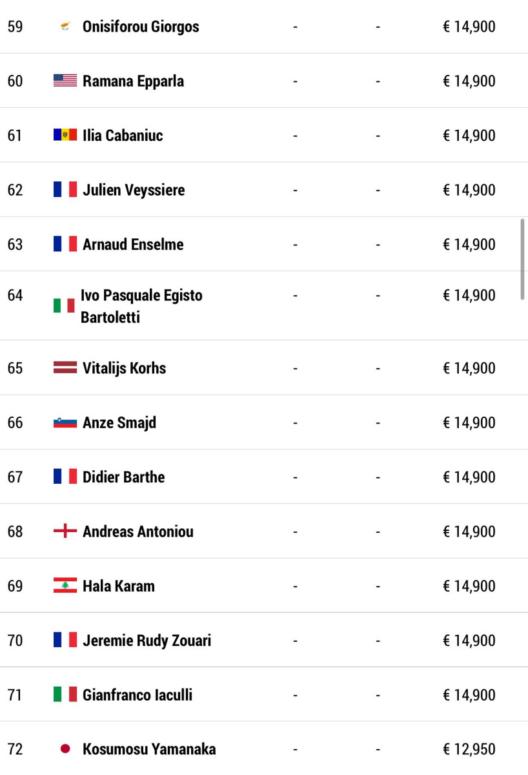Click the Lebanon flag beside Hala Karam

[65, 586]
